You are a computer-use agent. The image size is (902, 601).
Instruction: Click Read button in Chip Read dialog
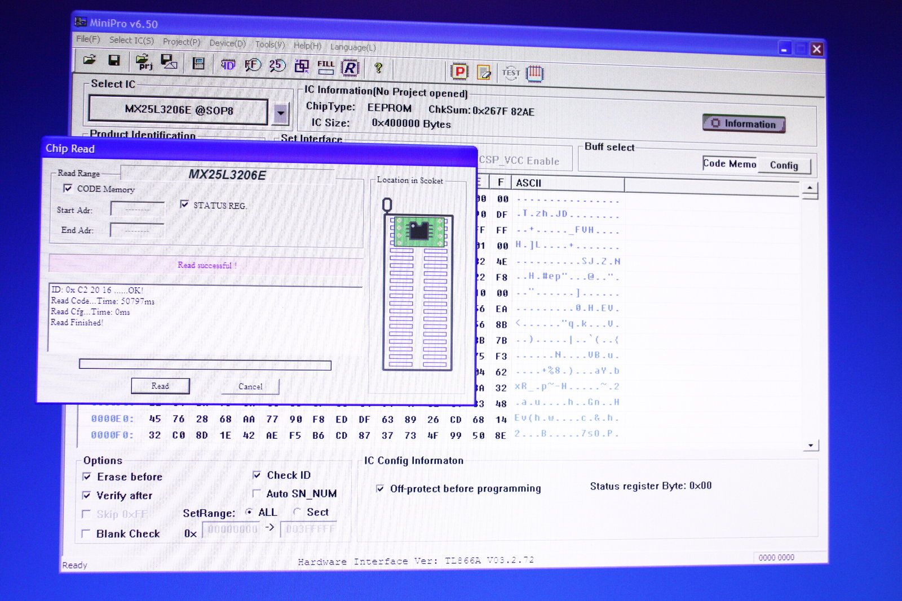(160, 386)
